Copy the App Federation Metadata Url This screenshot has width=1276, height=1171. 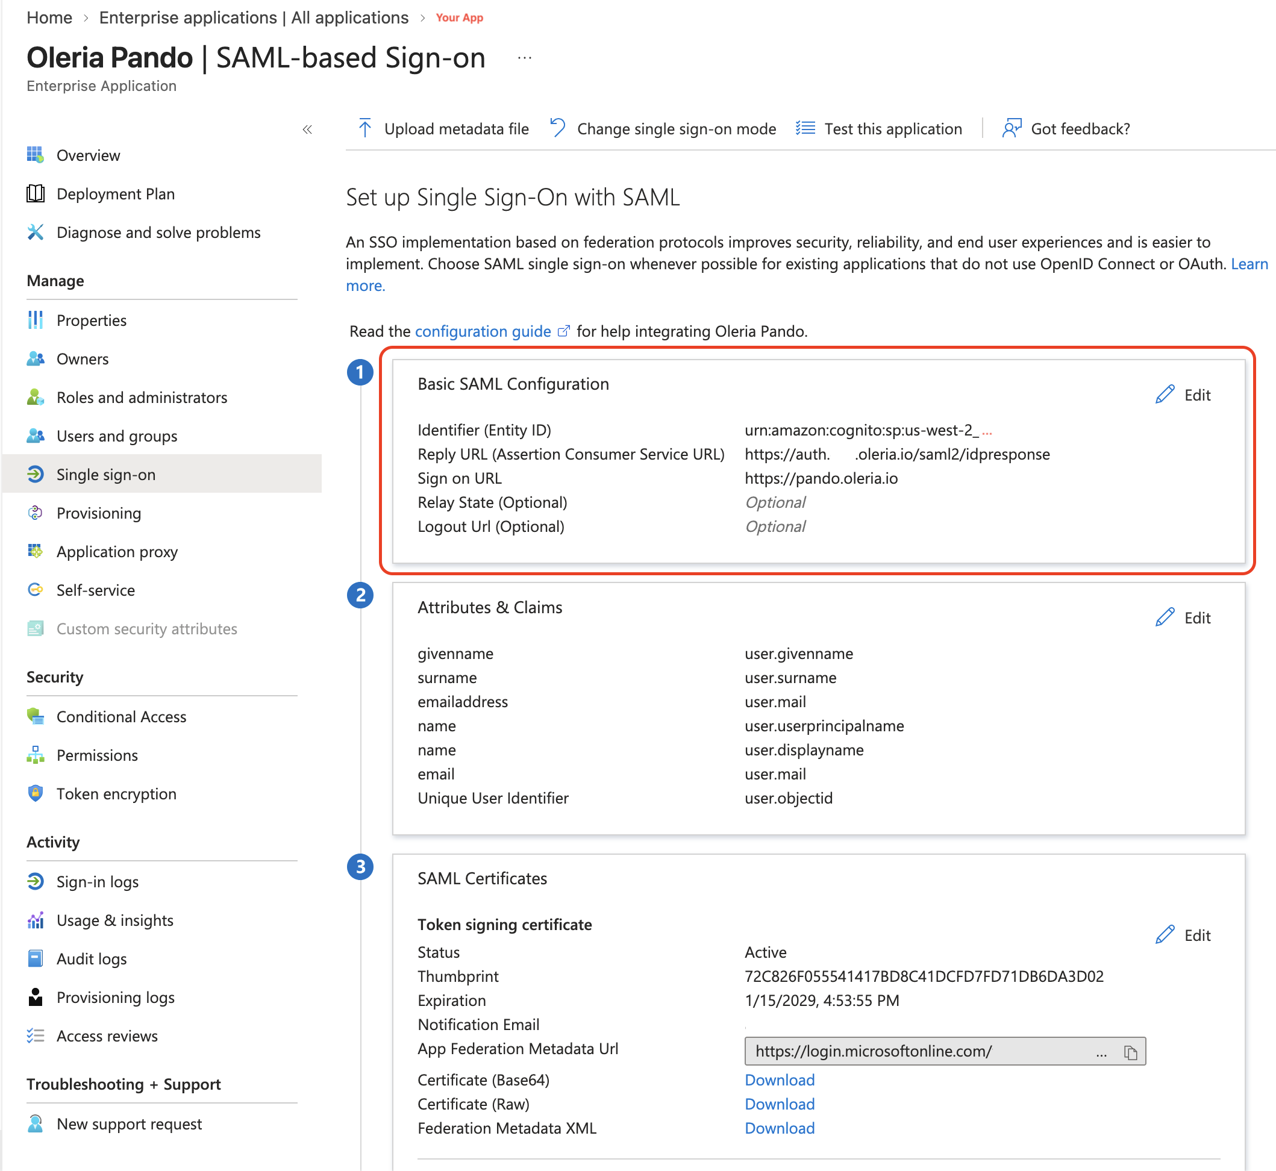coord(1131,1052)
